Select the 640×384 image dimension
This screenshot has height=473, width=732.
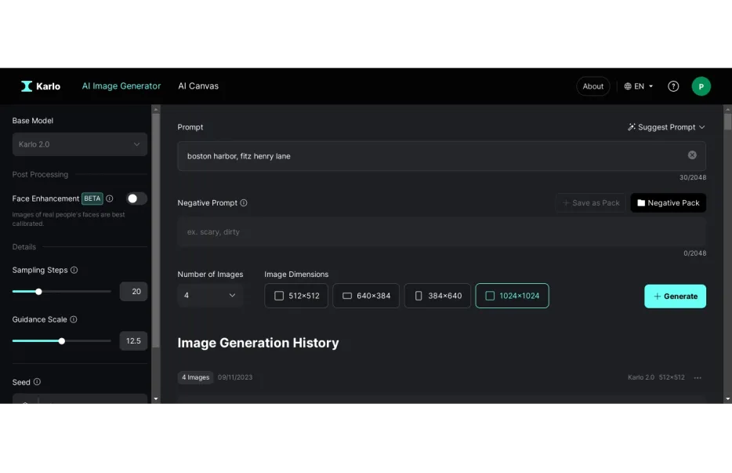click(366, 296)
